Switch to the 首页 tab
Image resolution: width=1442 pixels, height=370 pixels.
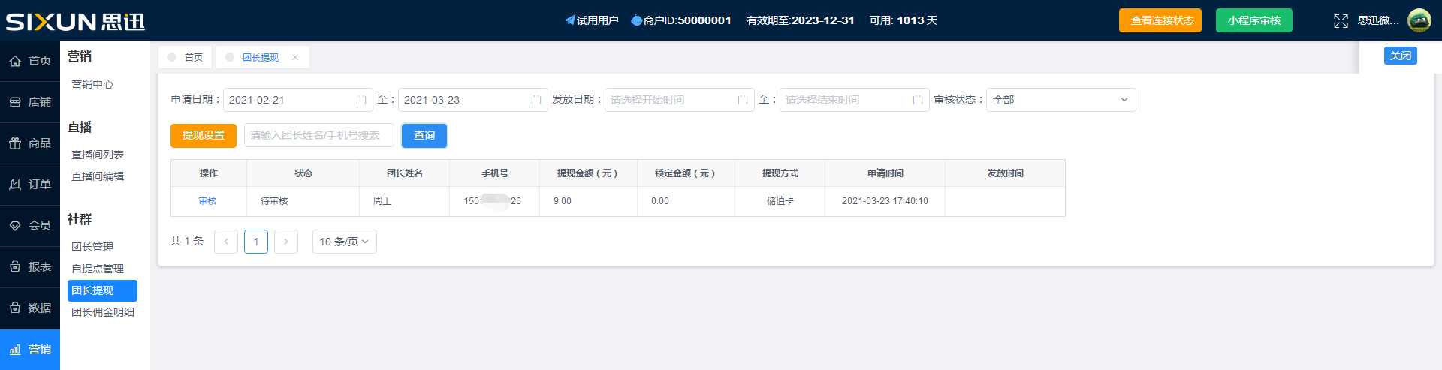click(186, 57)
